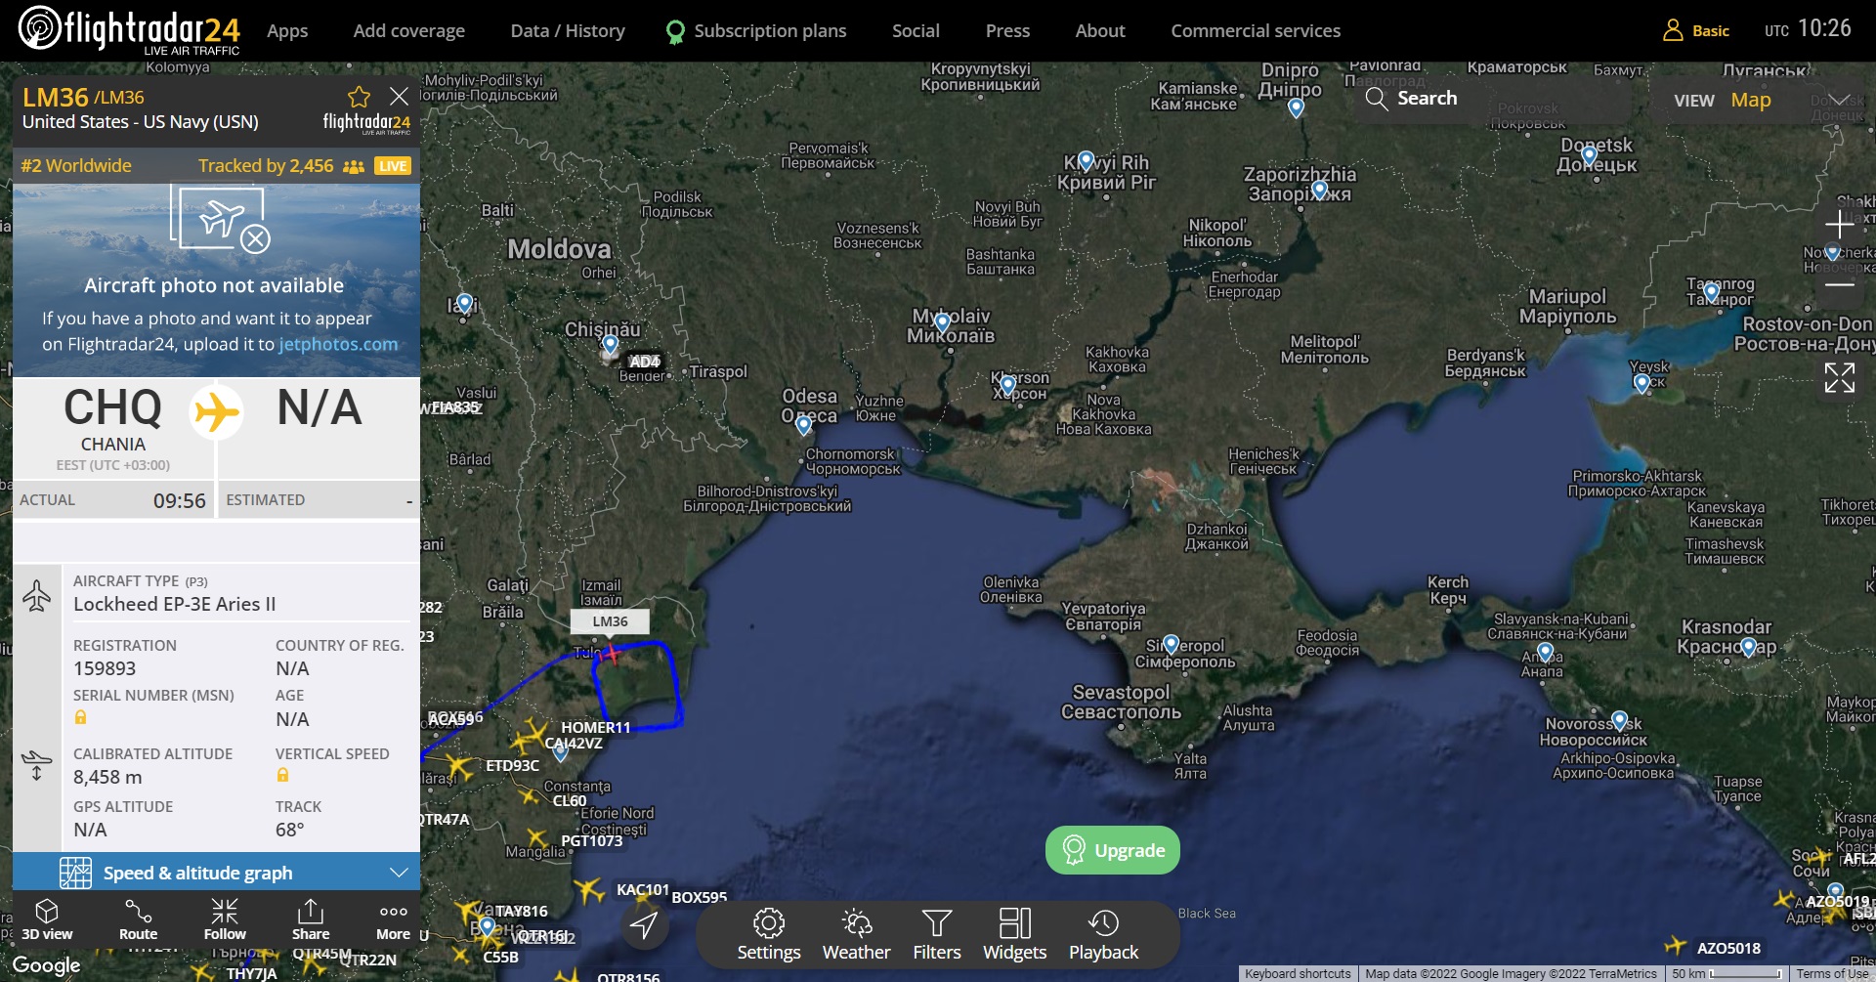
Task: Expand the Speed & altitude graph
Action: tap(216, 873)
